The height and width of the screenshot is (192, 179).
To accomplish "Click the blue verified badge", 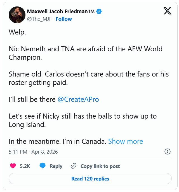I will click(99, 11).
